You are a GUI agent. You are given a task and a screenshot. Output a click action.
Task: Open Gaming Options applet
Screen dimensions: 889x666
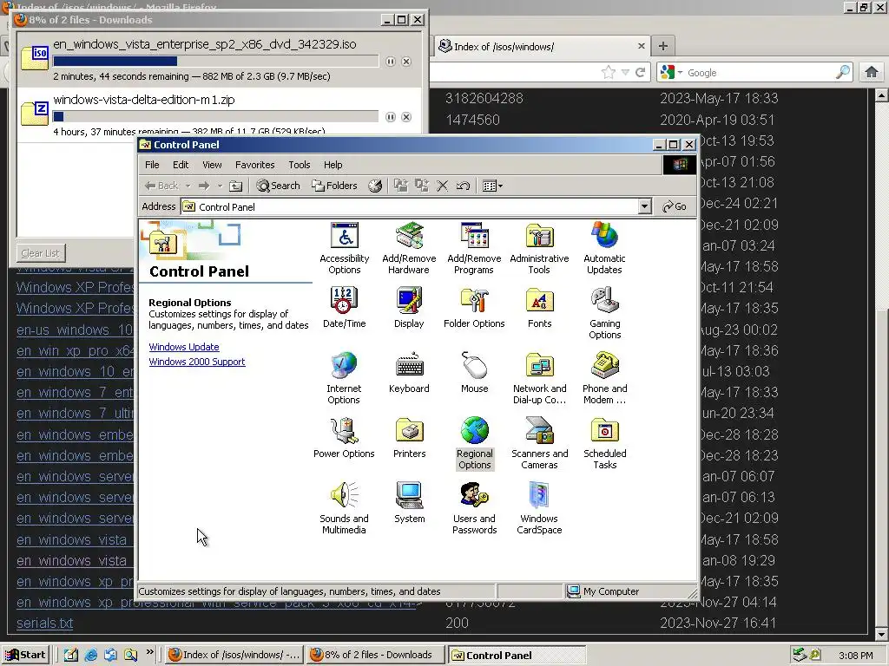(604, 314)
